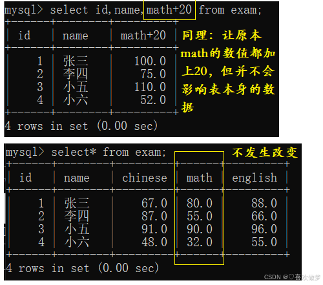This screenshot has width=323, height=285.
Task: Click english score 66.0 for 李四
Action: [x=264, y=216]
